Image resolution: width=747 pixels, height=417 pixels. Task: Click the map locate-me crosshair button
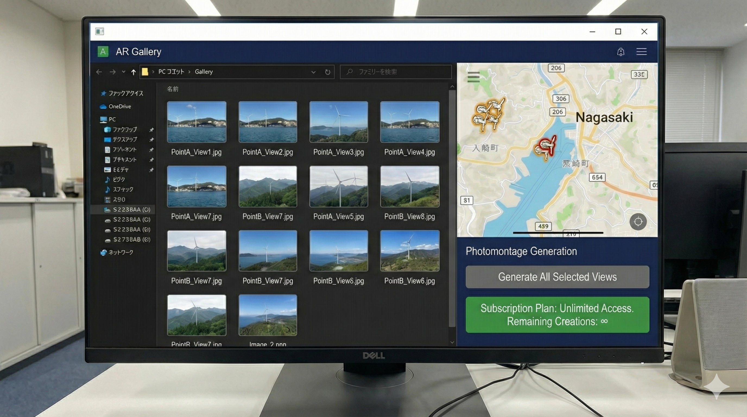[638, 222]
